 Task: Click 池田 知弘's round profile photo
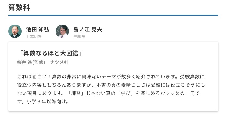[x=15, y=31]
